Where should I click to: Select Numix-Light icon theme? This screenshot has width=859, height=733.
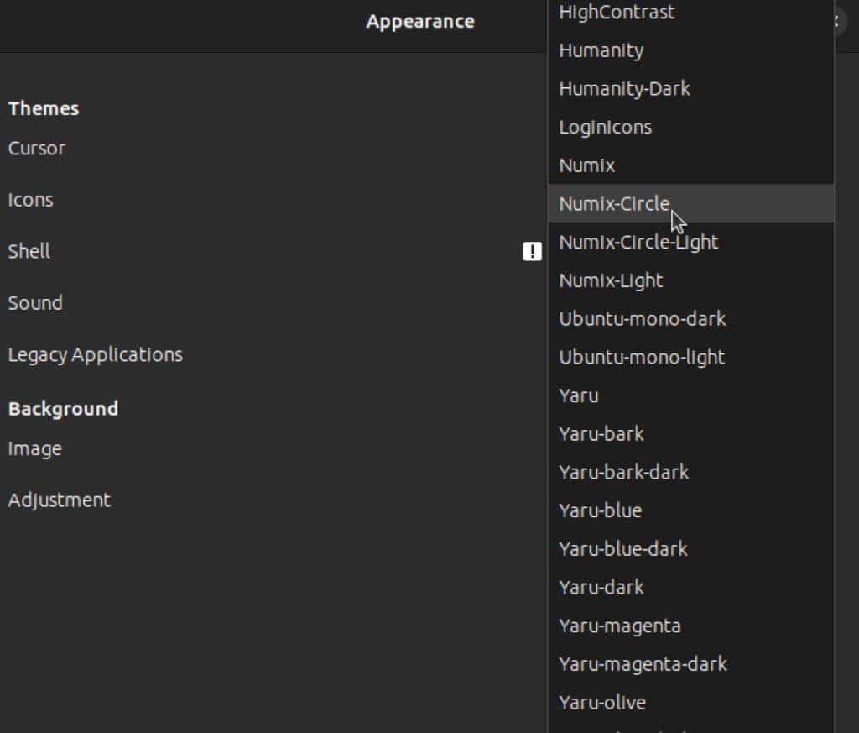[x=691, y=280]
